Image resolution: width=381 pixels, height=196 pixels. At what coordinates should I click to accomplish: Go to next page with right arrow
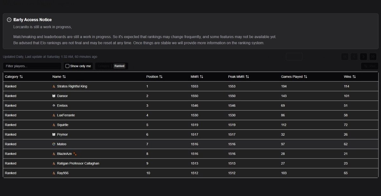coord(364,57)
